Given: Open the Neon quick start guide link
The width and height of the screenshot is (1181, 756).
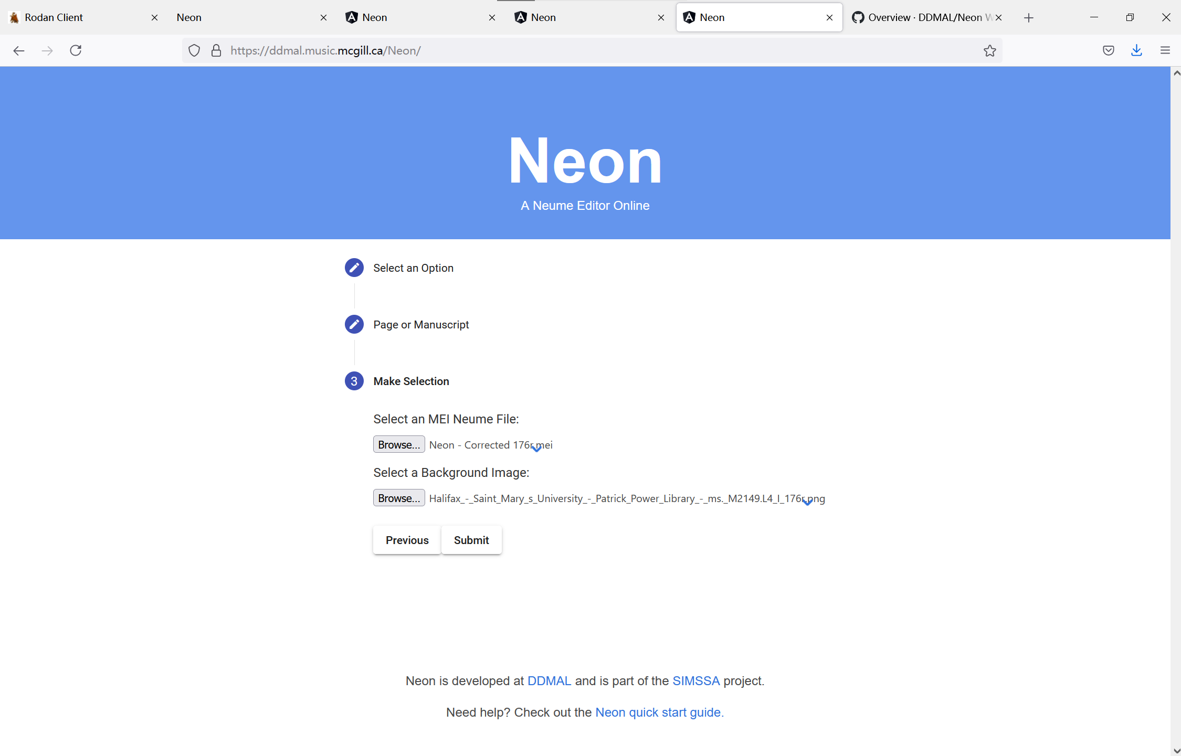Looking at the screenshot, I should [658, 712].
